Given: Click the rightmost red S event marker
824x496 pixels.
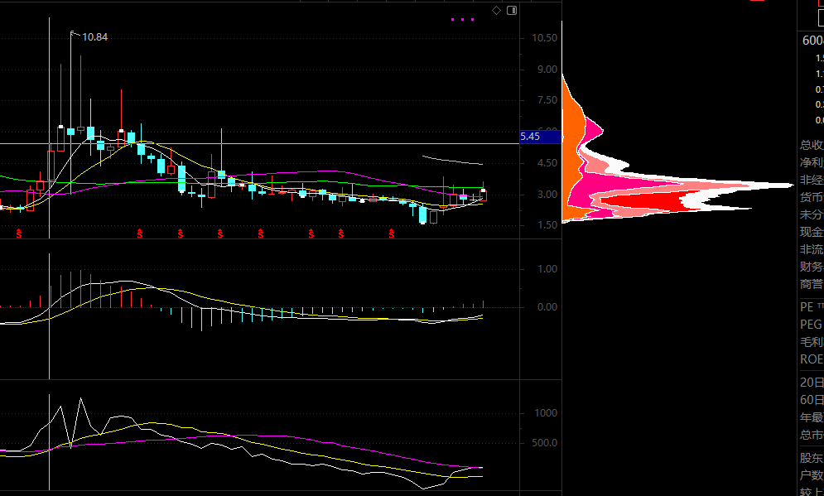Looking at the screenshot, I should pos(392,234).
